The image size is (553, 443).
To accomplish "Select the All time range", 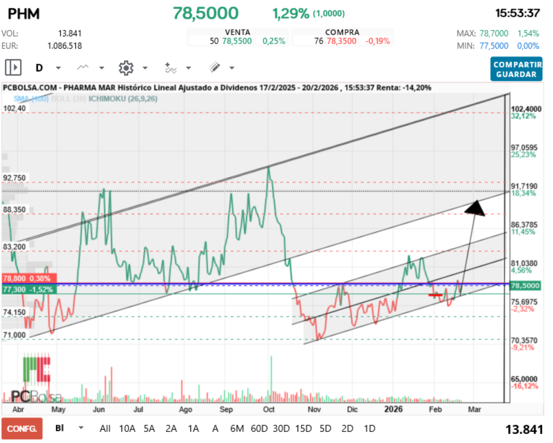I will click(105, 429).
